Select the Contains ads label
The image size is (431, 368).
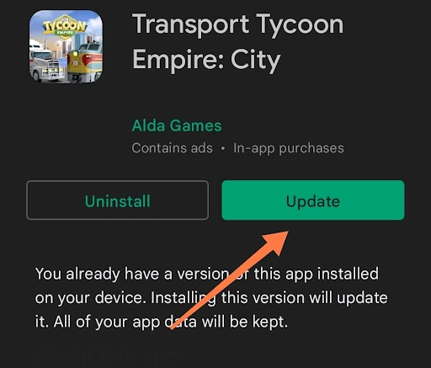tap(172, 148)
